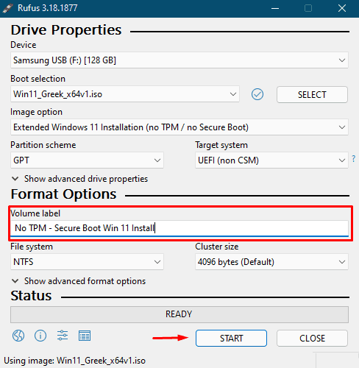Click the CLOSE button
Viewport: 359px width, 368px height.
tap(312, 339)
